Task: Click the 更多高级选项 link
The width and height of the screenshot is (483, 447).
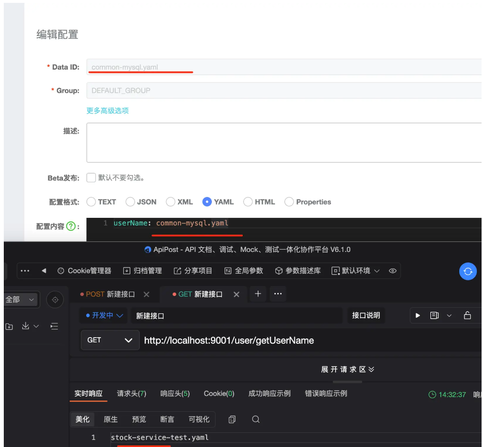Action: (x=108, y=111)
